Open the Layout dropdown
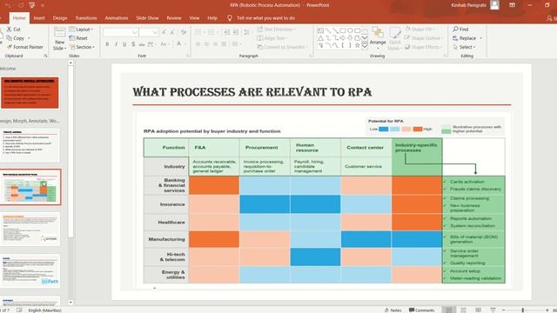 [81, 29]
